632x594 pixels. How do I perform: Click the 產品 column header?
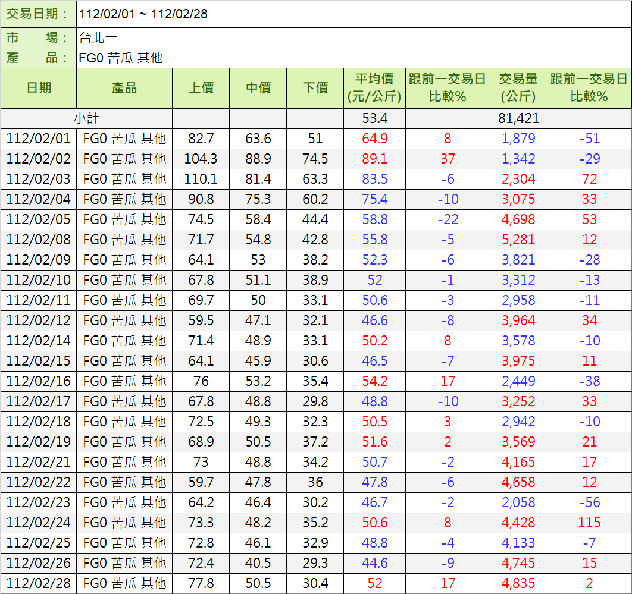coord(124,88)
